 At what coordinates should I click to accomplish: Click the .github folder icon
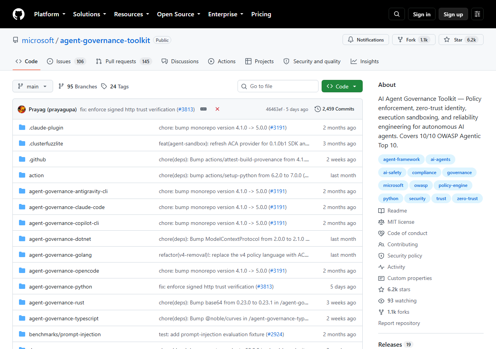tap(22, 159)
